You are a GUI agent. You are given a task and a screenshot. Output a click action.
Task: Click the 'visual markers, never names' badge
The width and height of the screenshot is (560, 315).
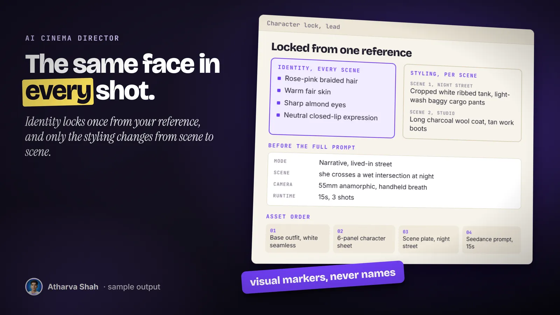point(323,277)
